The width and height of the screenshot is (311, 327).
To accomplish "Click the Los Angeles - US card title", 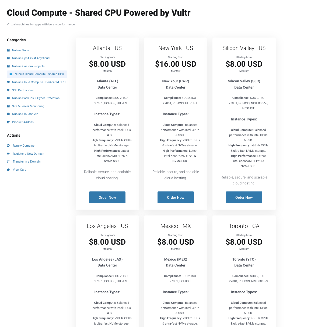I will pyautogui.click(x=107, y=226).
